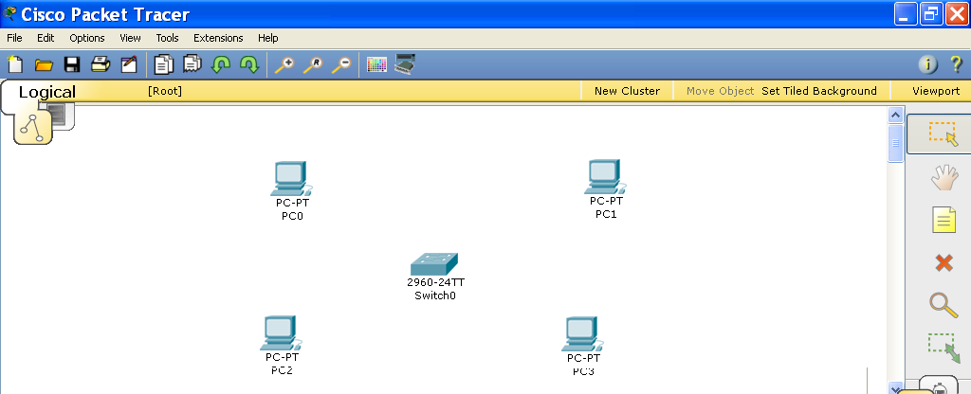Open the Tools menu
Image resolution: width=971 pixels, height=394 pixels.
tap(167, 38)
